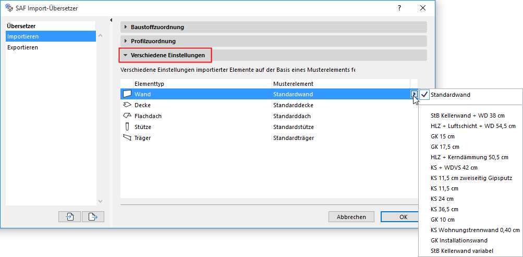The height and width of the screenshot is (257, 523).
Task: Click the Übersetzer list scrollbar down arrow
Action: pos(101,201)
